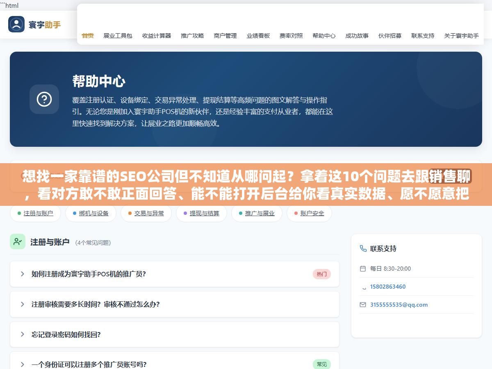Select the 账户安全 category chip
Image resolution: width=492 pixels, height=369 pixels.
tap(309, 213)
